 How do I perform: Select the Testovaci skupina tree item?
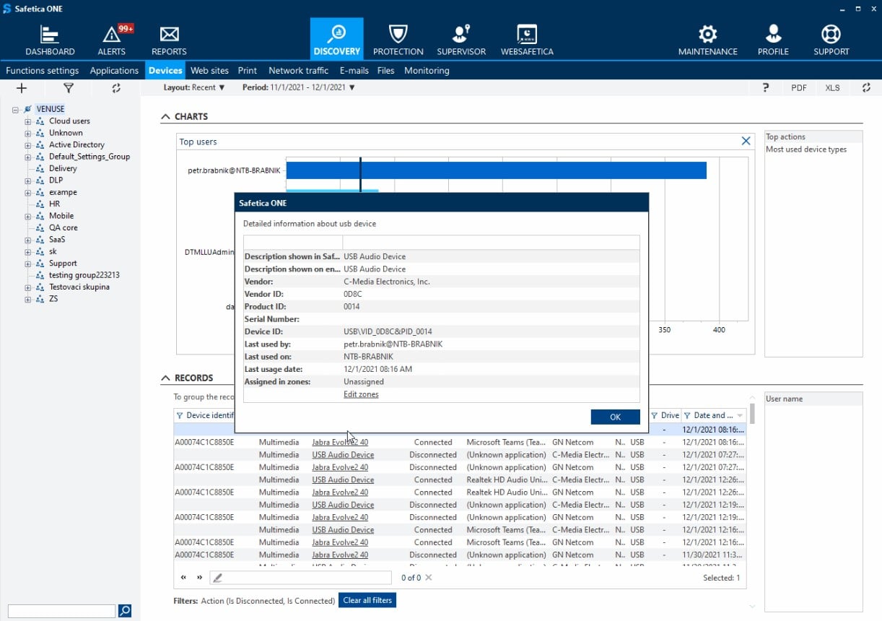pyautogui.click(x=79, y=287)
